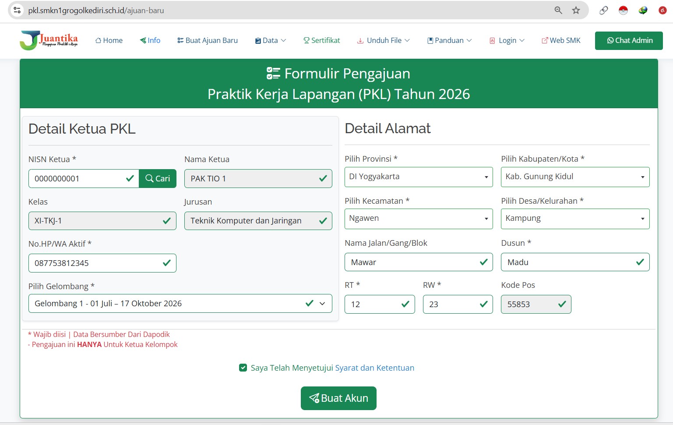This screenshot has width=673, height=425.
Task: Open the Pilih Kabupaten/Kota dropdown
Action: tap(575, 177)
